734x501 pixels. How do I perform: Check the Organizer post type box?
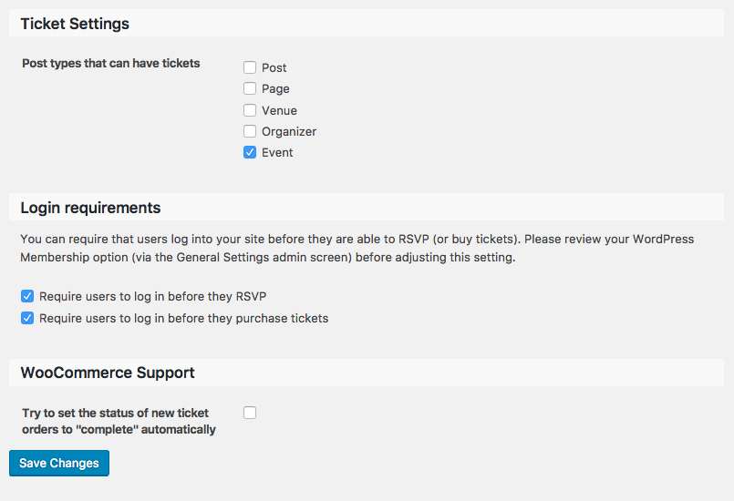tap(250, 131)
